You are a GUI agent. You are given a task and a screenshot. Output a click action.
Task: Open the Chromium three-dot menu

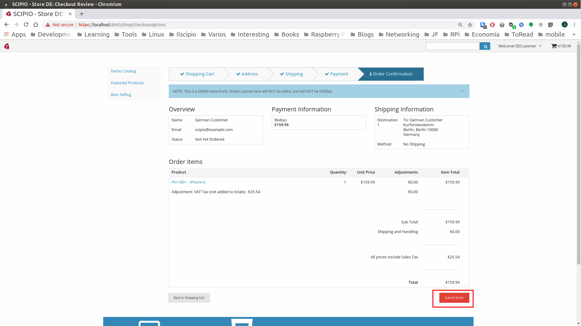tap(574, 25)
